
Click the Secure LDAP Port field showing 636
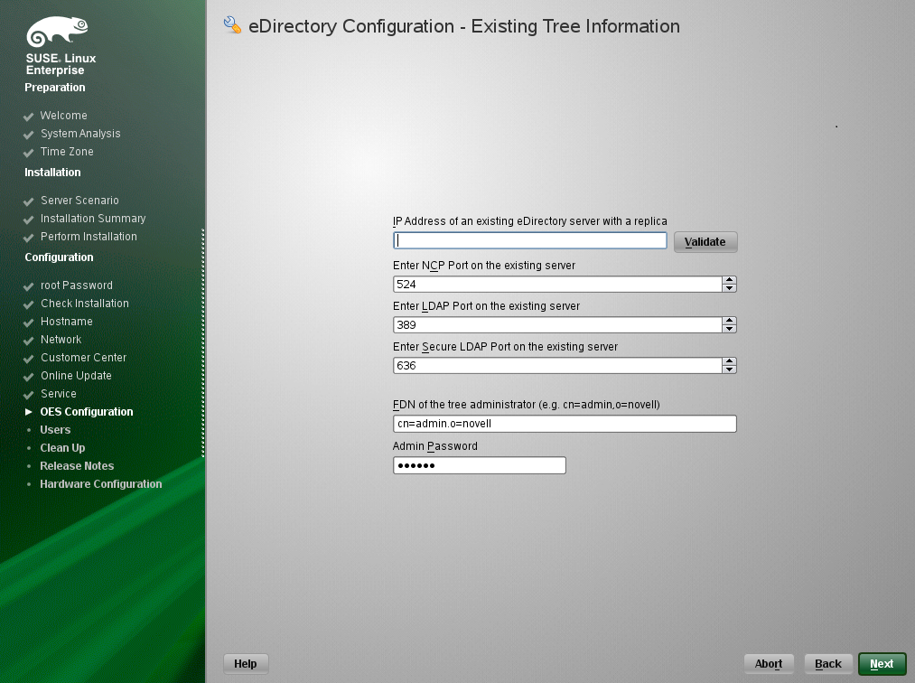point(557,365)
